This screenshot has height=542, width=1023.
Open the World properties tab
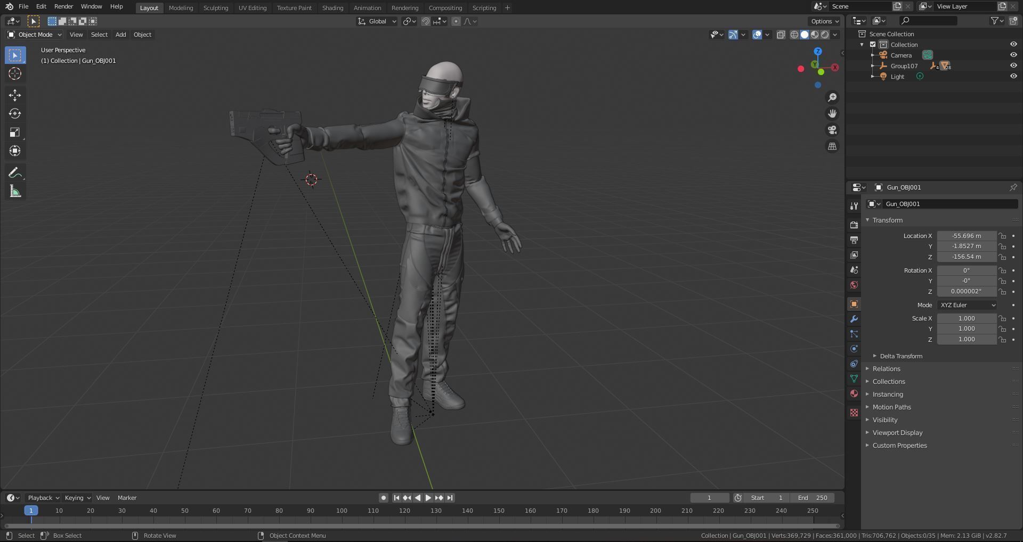coord(854,285)
